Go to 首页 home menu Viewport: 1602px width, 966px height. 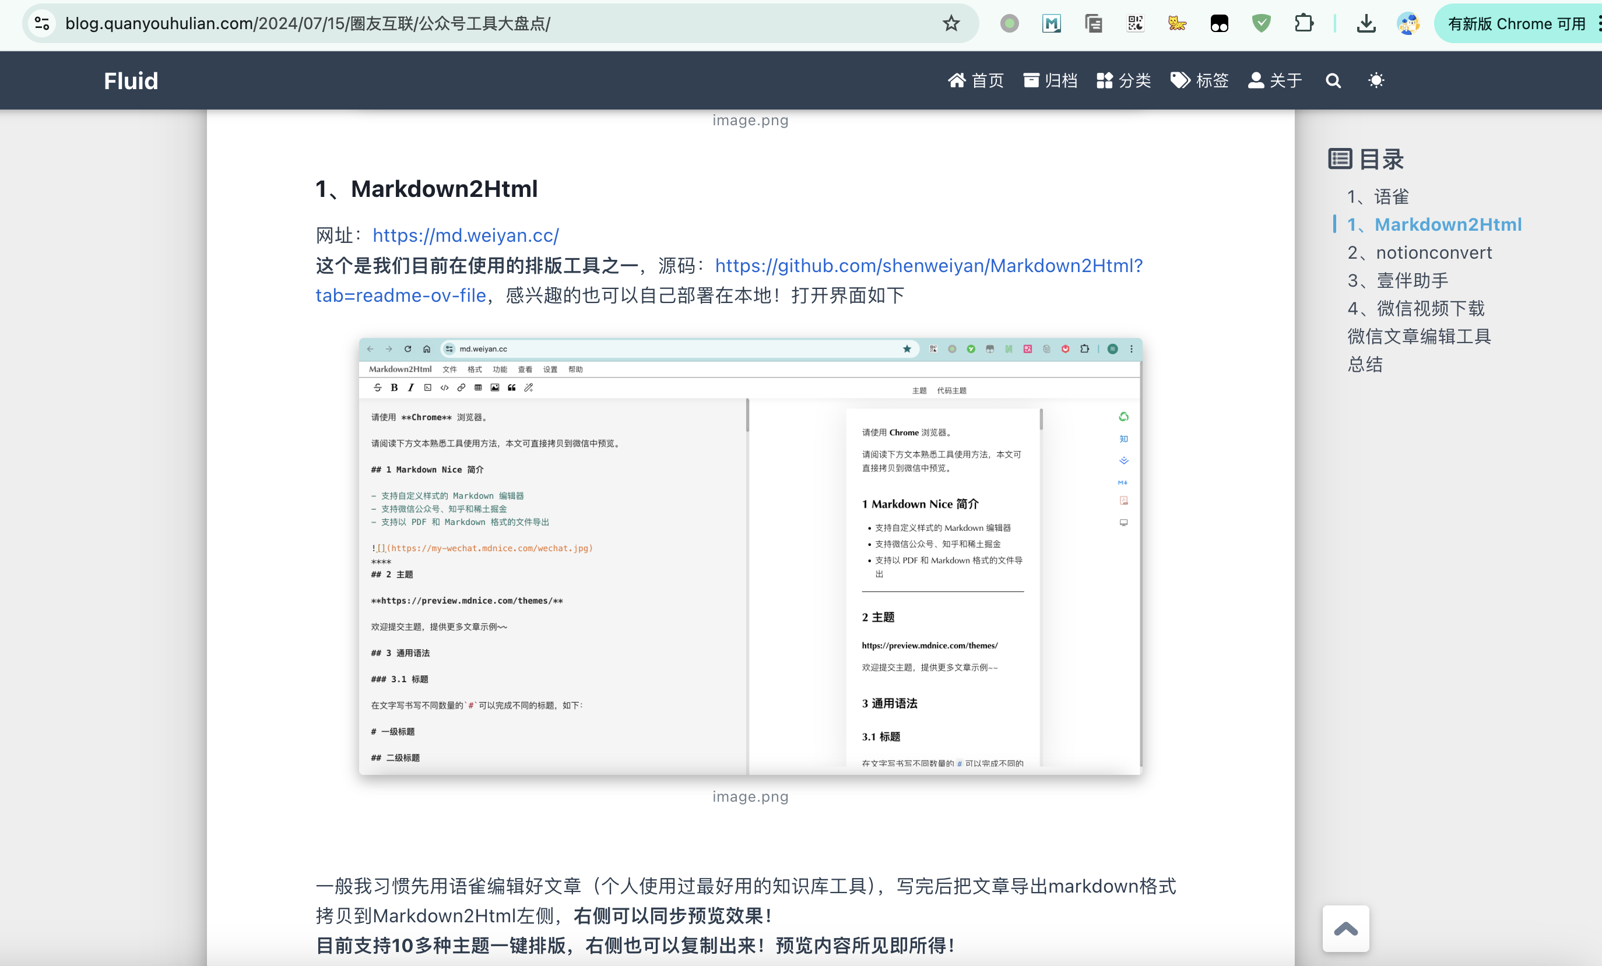pyautogui.click(x=975, y=80)
